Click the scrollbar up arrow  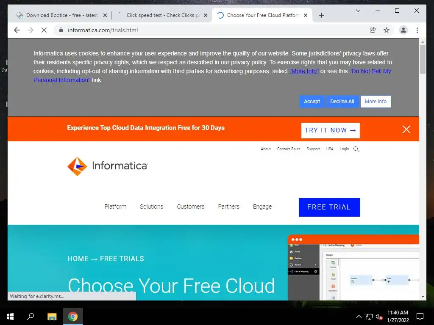(423, 42)
